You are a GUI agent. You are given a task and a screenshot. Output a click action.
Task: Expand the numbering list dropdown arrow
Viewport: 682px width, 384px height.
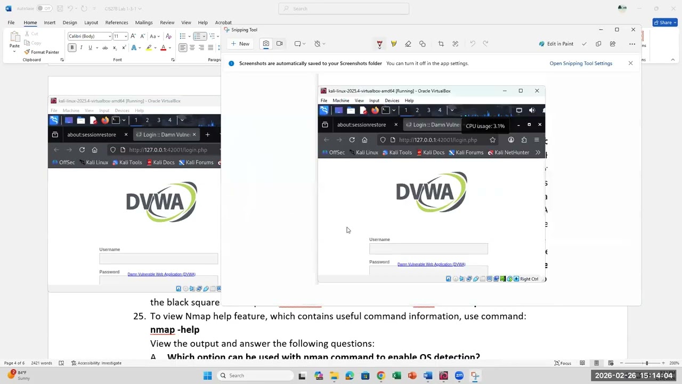[x=204, y=36]
